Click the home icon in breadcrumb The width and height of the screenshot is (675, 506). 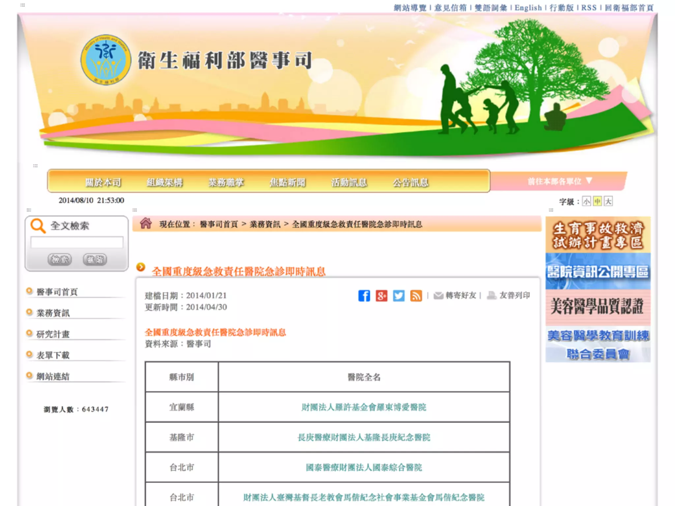coord(146,224)
